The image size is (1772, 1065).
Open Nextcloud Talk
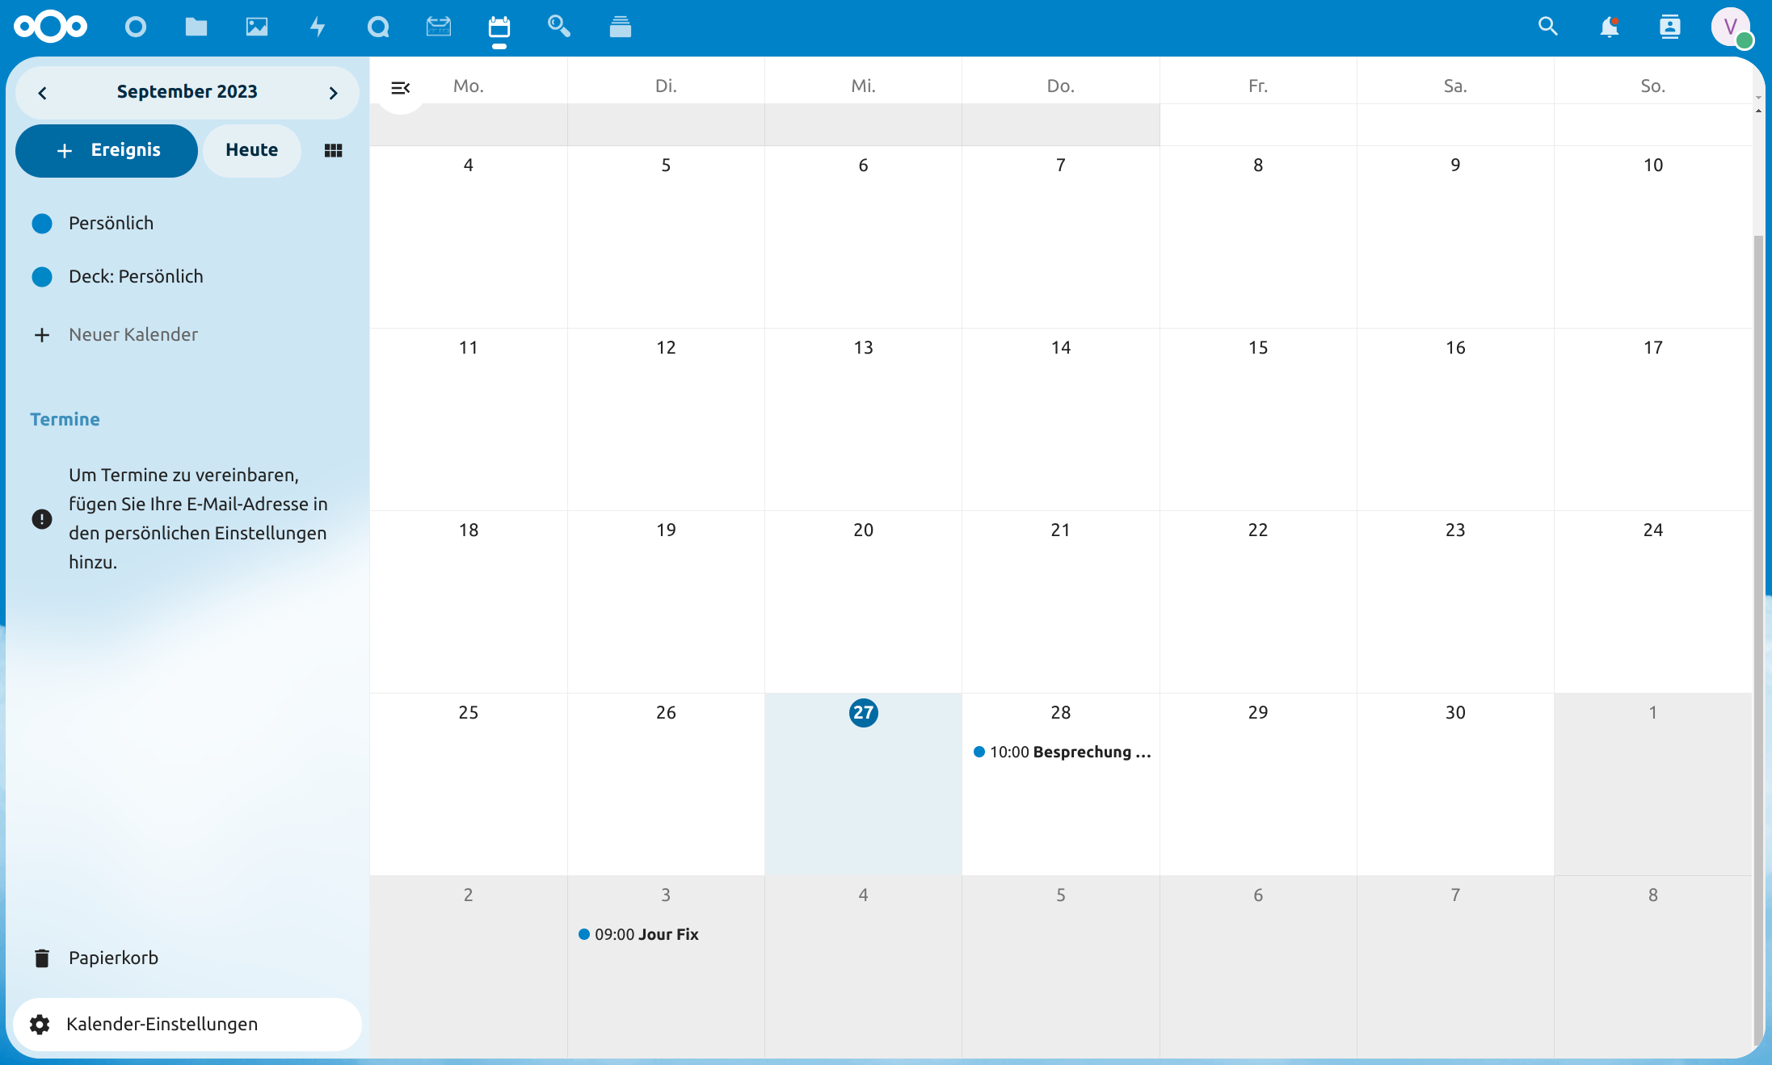tap(378, 27)
